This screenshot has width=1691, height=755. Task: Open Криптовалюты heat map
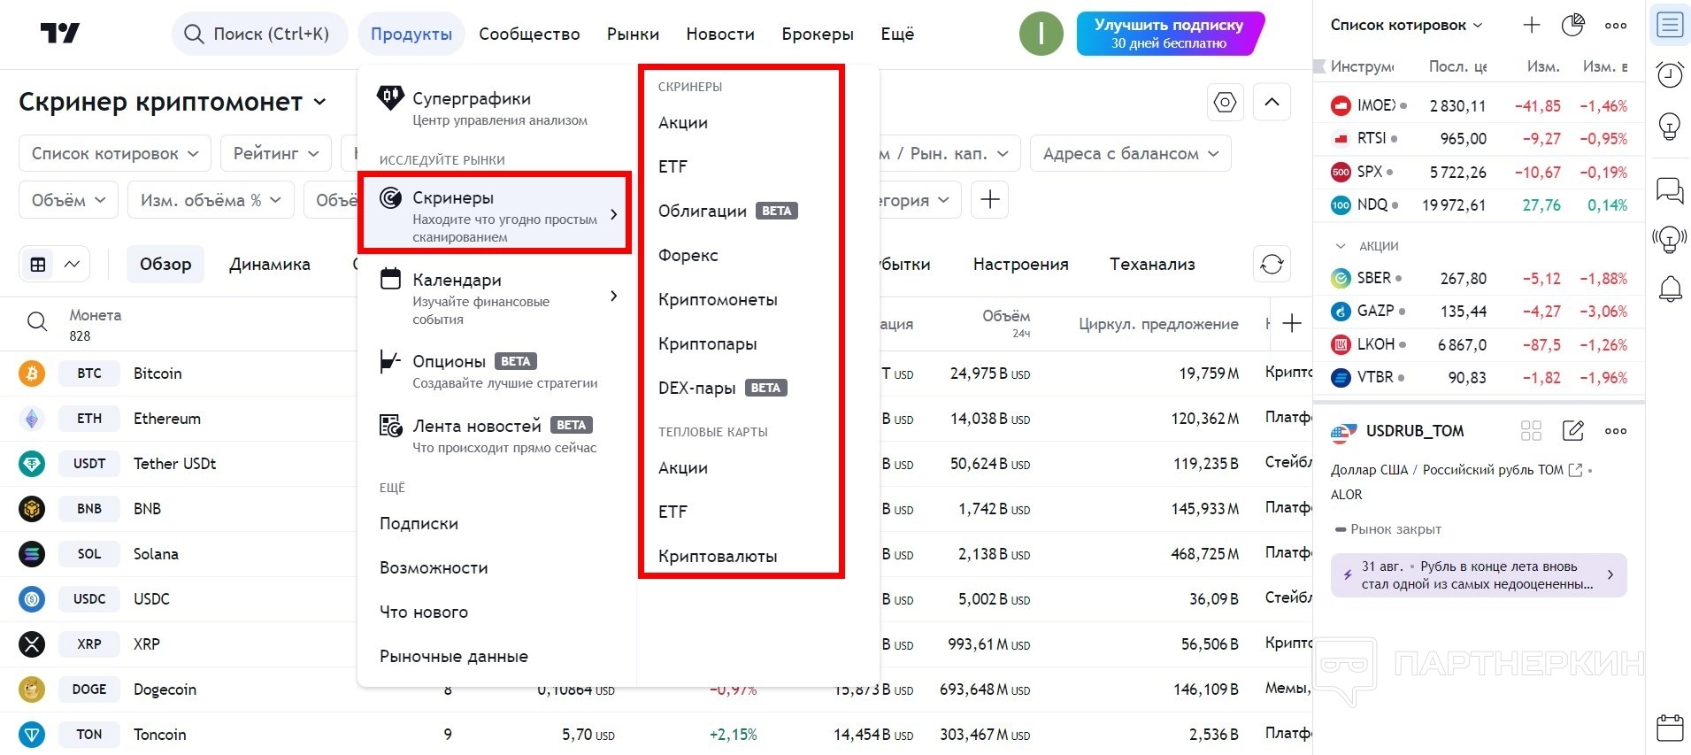tap(718, 557)
